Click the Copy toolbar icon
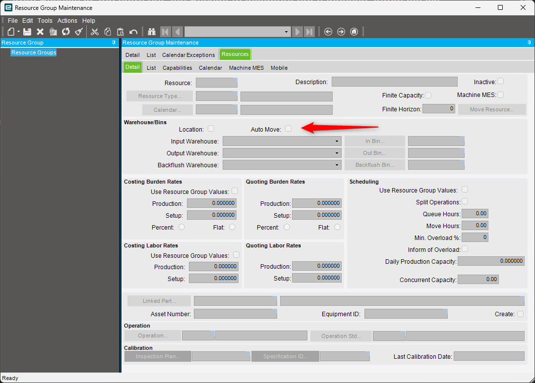Image resolution: width=535 pixels, height=383 pixels. tap(108, 32)
